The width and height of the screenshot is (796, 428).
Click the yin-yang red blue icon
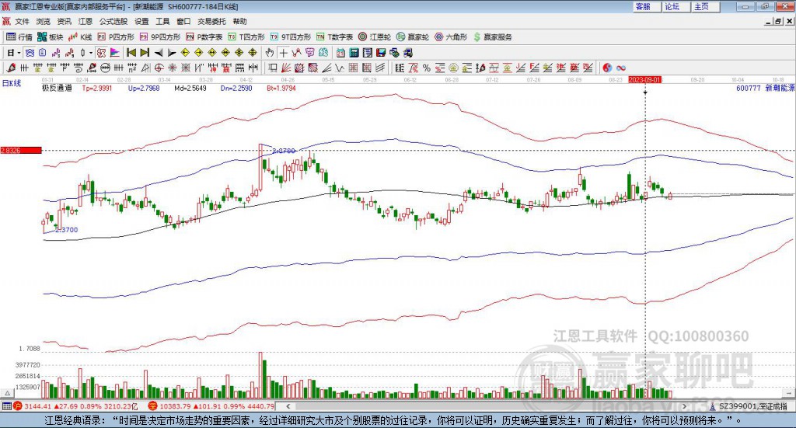pyautogui.click(x=607, y=68)
